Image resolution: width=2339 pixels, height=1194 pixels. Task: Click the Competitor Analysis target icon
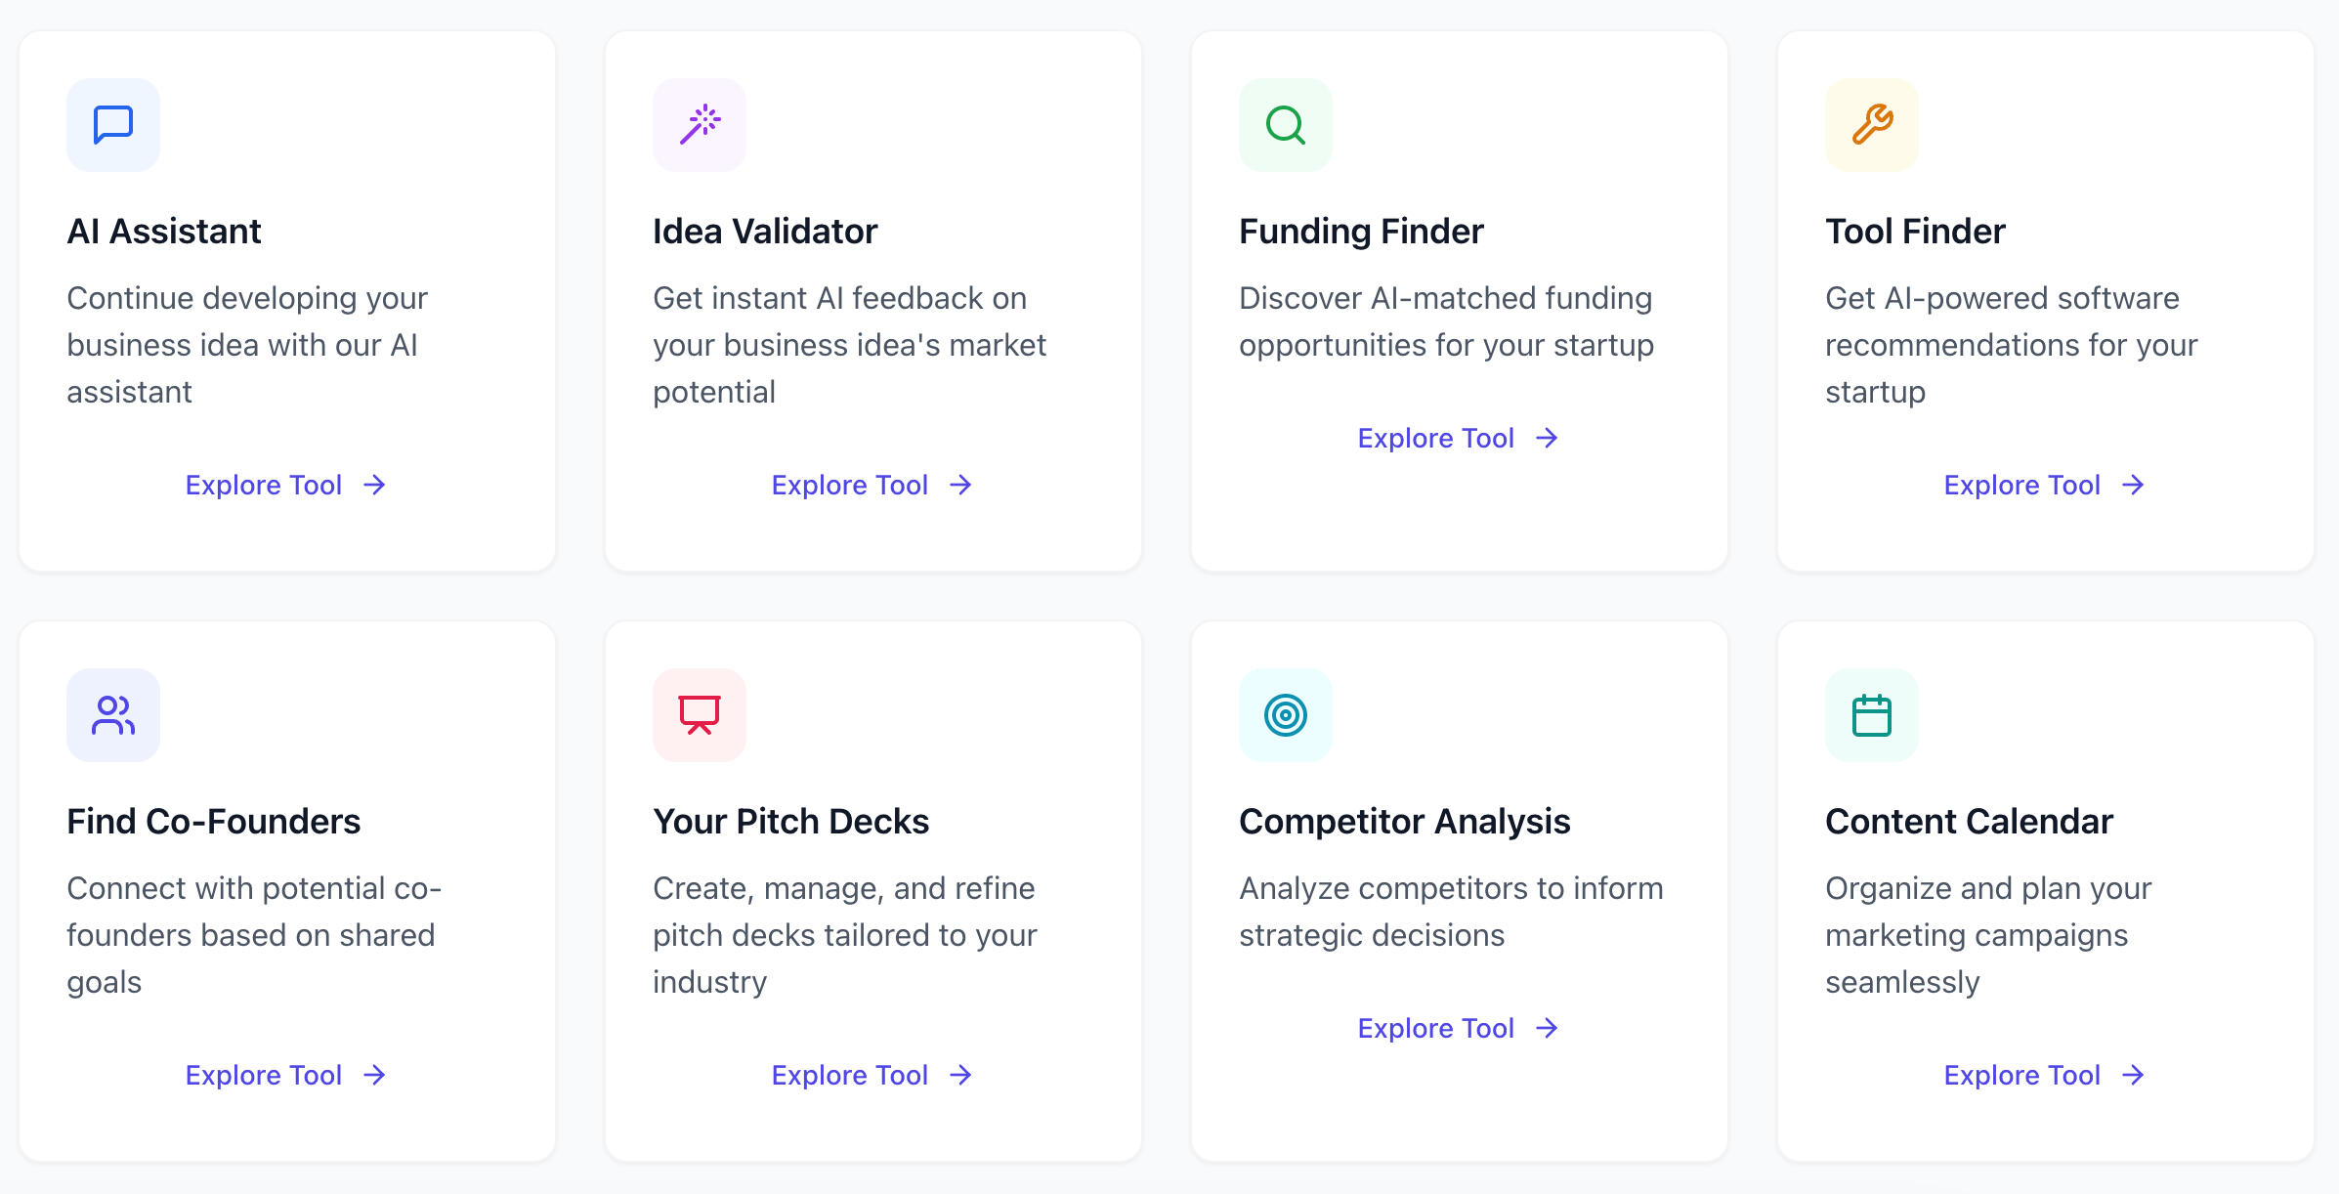click(1286, 715)
